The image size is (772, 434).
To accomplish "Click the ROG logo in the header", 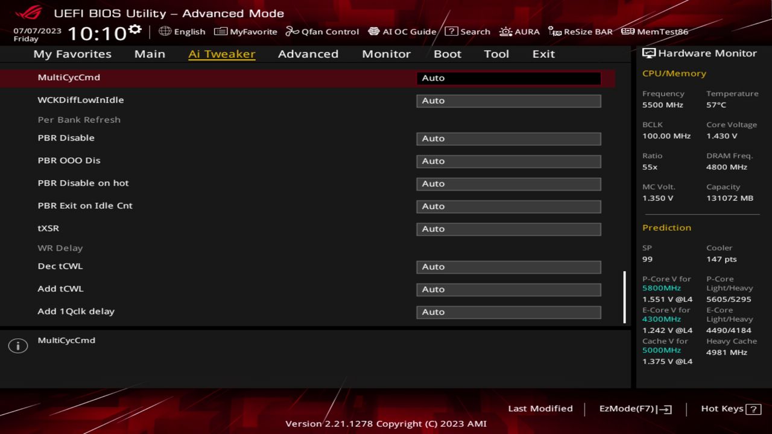I will click(x=28, y=13).
